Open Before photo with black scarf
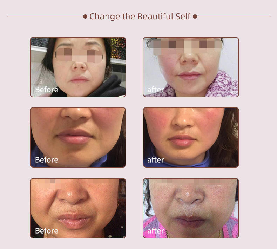This screenshot has width=277, height=249. (78, 67)
